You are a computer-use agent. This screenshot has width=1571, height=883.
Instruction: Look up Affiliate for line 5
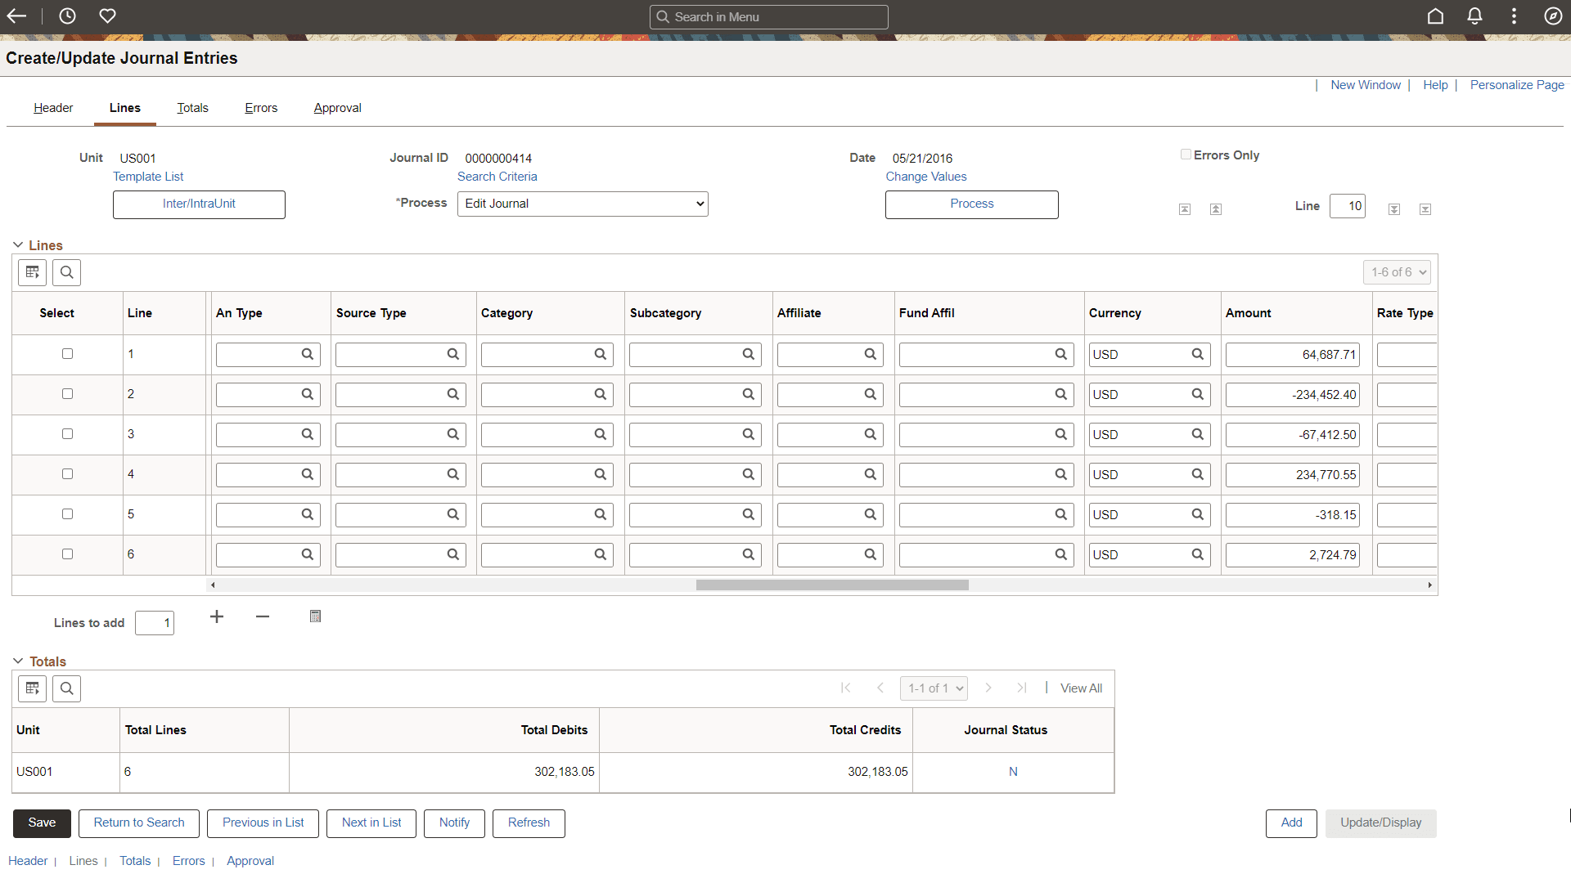click(871, 514)
